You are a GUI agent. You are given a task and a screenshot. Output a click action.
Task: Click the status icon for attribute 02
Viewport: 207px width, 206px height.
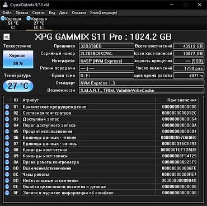(7, 113)
